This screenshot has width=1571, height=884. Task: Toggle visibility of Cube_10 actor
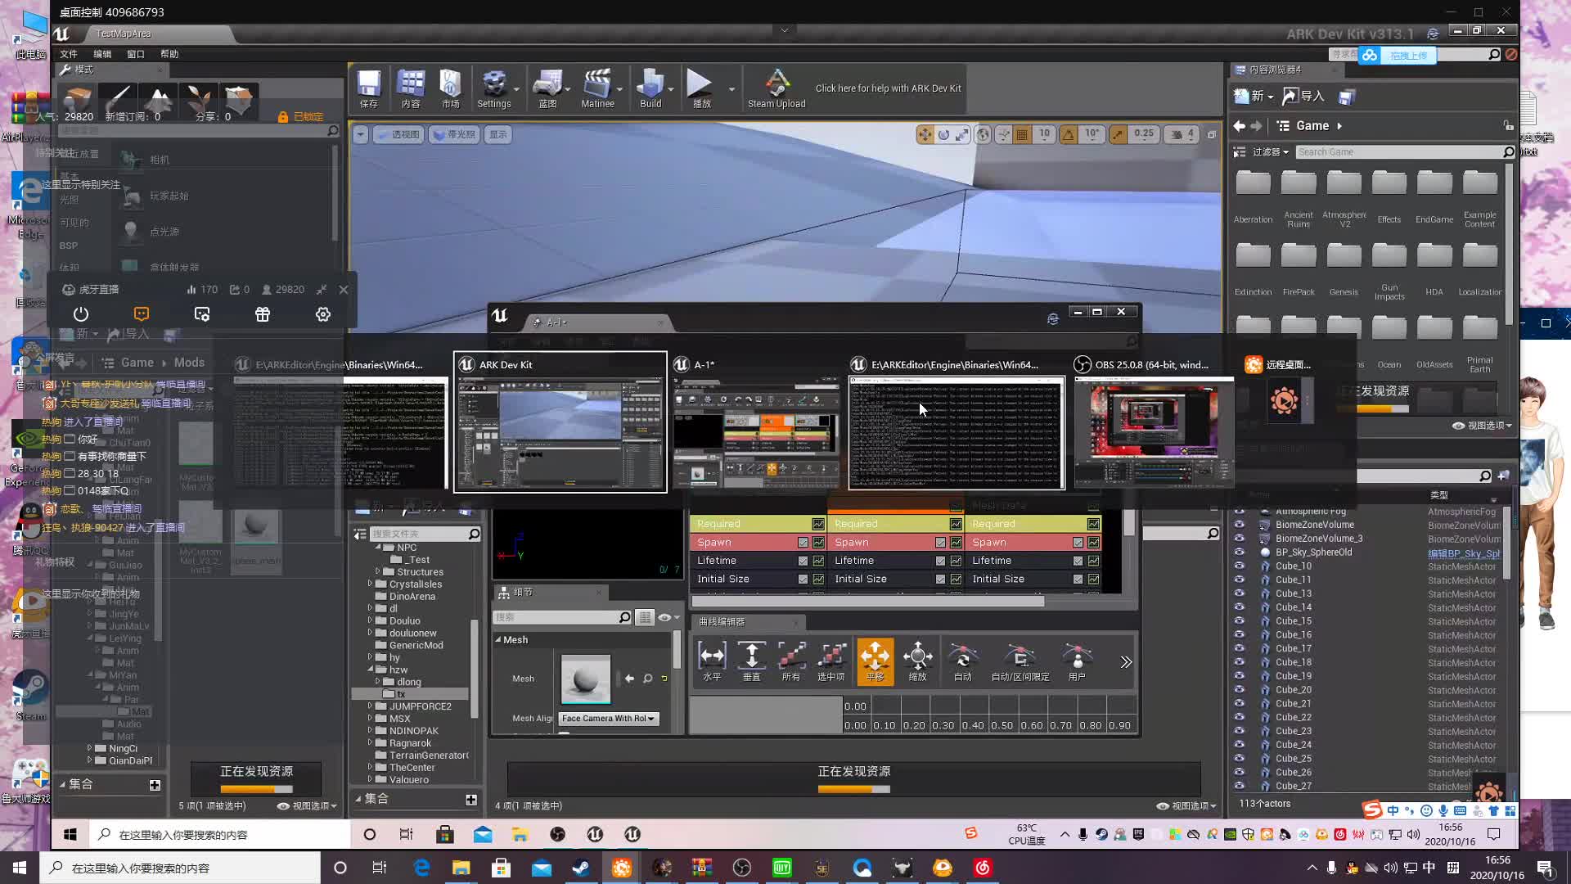[1240, 566]
